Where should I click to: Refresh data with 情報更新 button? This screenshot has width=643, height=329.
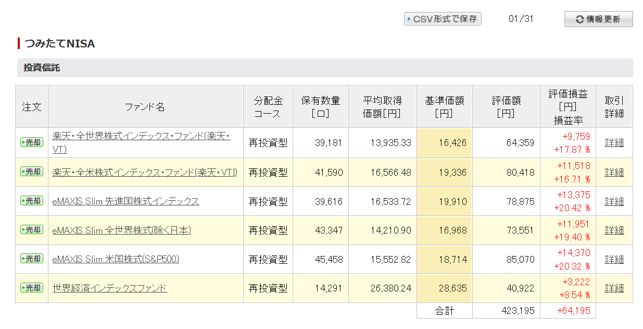[x=599, y=19]
